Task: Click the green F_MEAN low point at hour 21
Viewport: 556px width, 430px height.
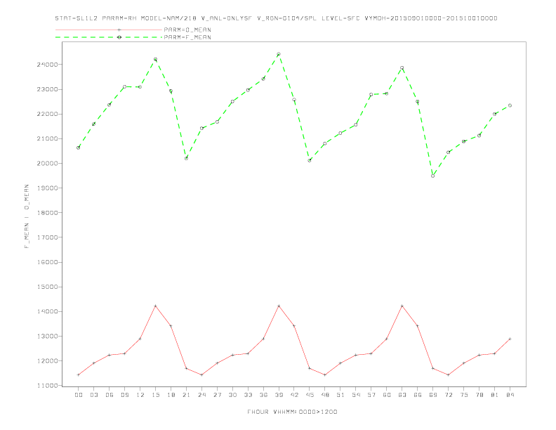Action: tap(186, 158)
